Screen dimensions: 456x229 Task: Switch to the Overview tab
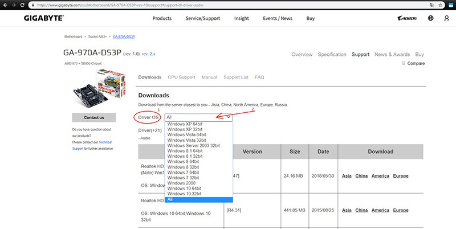tap(302, 54)
